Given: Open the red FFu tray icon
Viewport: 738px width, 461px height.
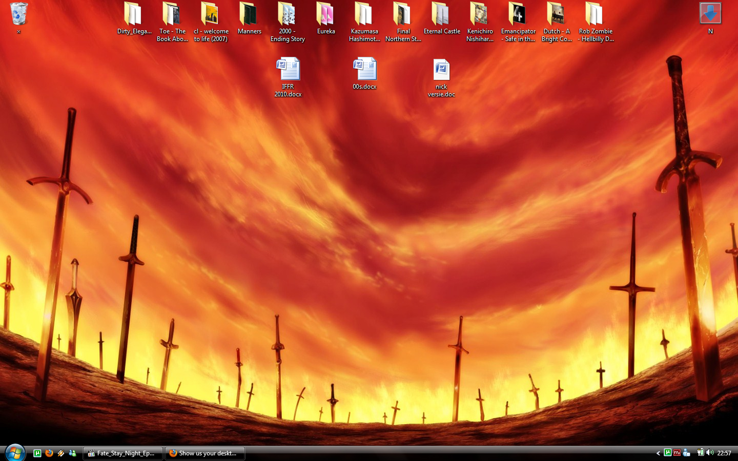Looking at the screenshot, I should (x=677, y=453).
